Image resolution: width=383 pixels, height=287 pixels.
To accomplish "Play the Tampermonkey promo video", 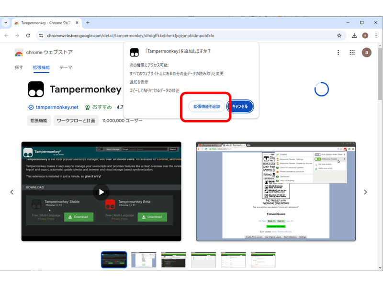I will click(x=101, y=192).
